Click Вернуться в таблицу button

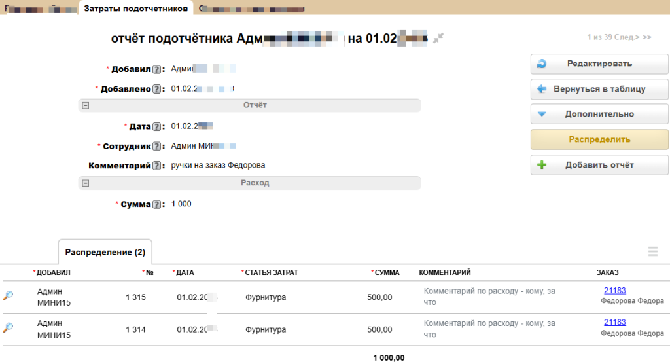click(599, 89)
